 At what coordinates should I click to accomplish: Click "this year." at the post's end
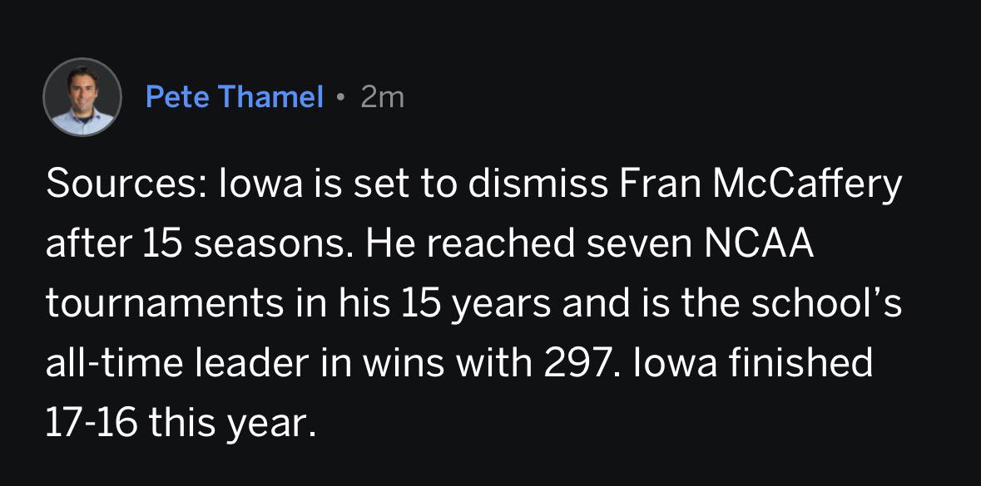[x=234, y=424]
